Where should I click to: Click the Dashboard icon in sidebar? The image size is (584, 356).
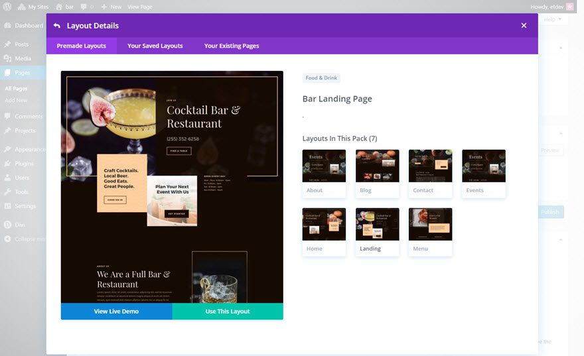7,26
